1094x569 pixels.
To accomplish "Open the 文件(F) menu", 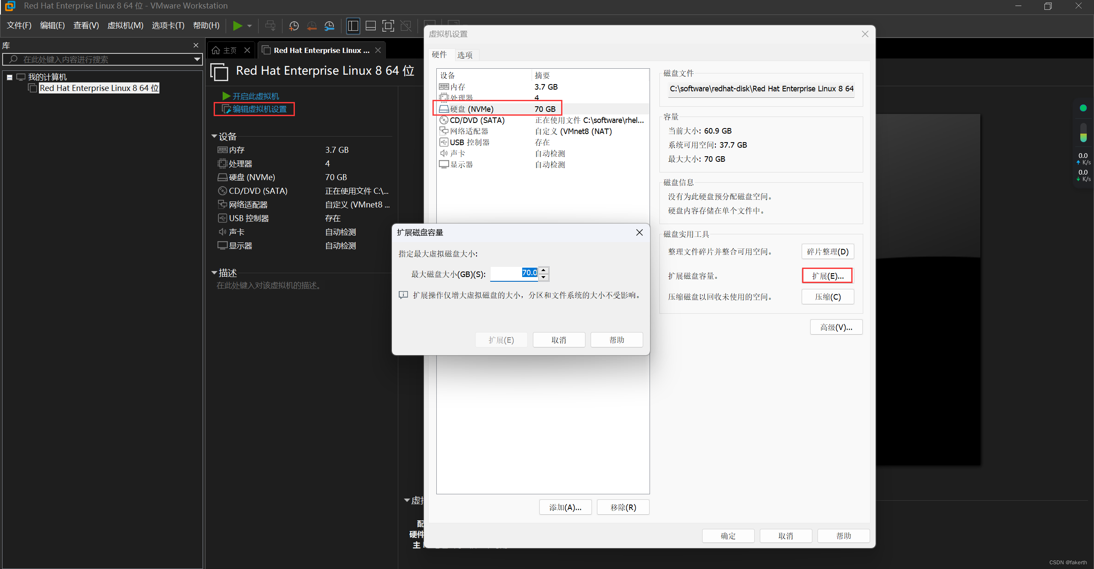I will point(19,26).
